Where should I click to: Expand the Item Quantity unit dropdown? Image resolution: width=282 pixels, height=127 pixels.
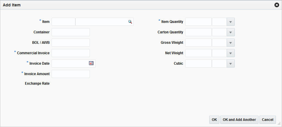click(231, 22)
